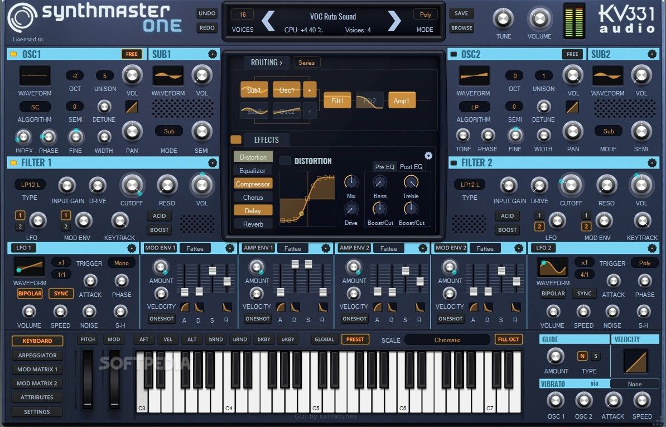The image size is (666, 427).
Task: Select the Delay effect tab
Action: click(253, 210)
